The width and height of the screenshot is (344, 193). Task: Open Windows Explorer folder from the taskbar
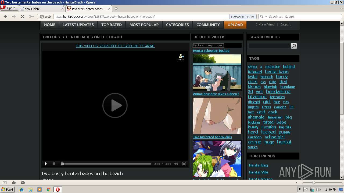point(30,190)
